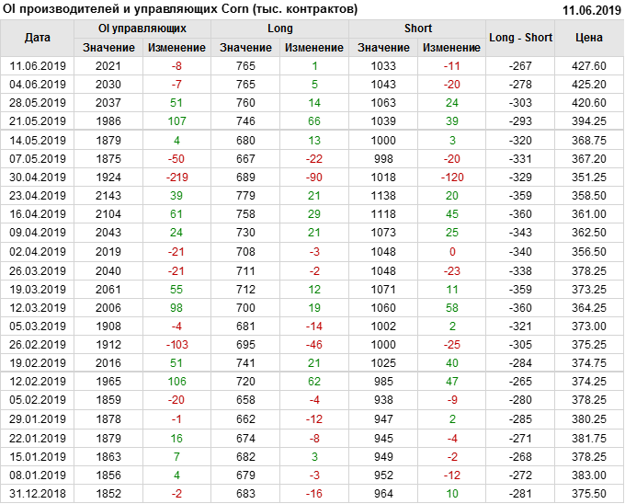Click the 'Дата' column header
This screenshot has height=504, width=625.
(38, 38)
